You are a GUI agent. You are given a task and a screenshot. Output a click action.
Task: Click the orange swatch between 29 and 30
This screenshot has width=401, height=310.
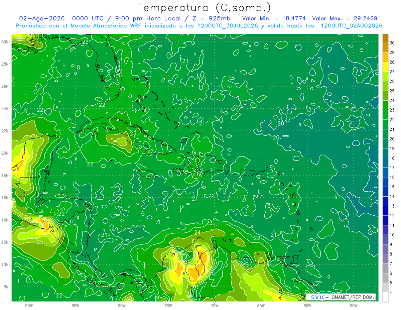(385, 47)
